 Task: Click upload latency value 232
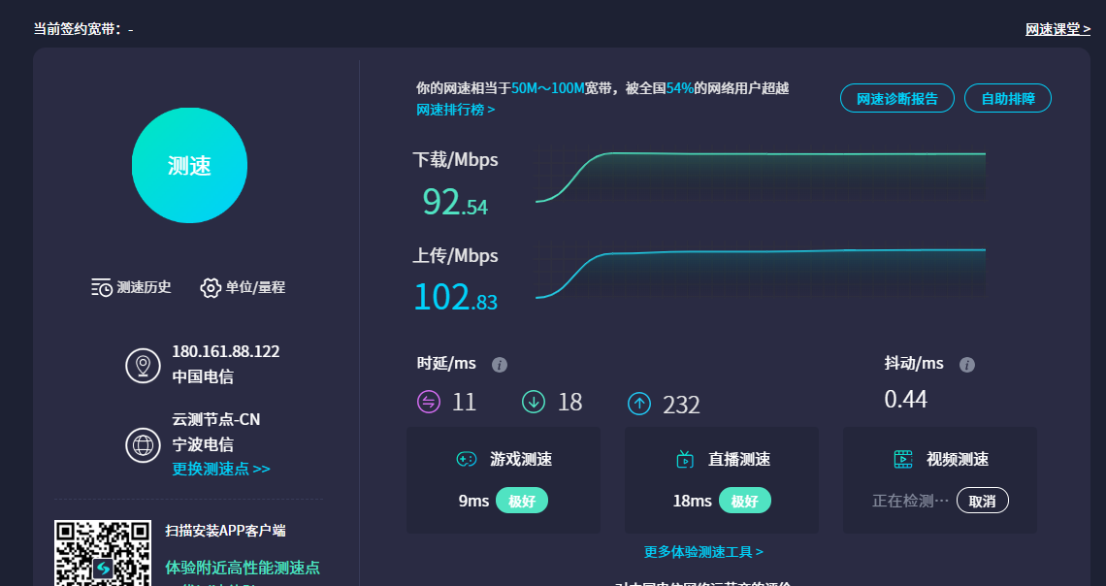(681, 405)
